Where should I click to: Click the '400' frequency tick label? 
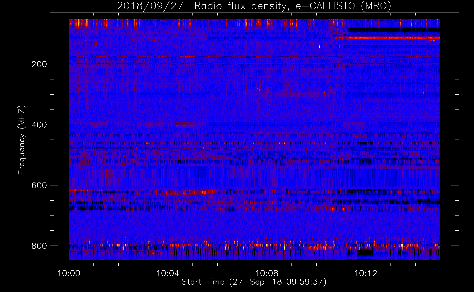39,125
